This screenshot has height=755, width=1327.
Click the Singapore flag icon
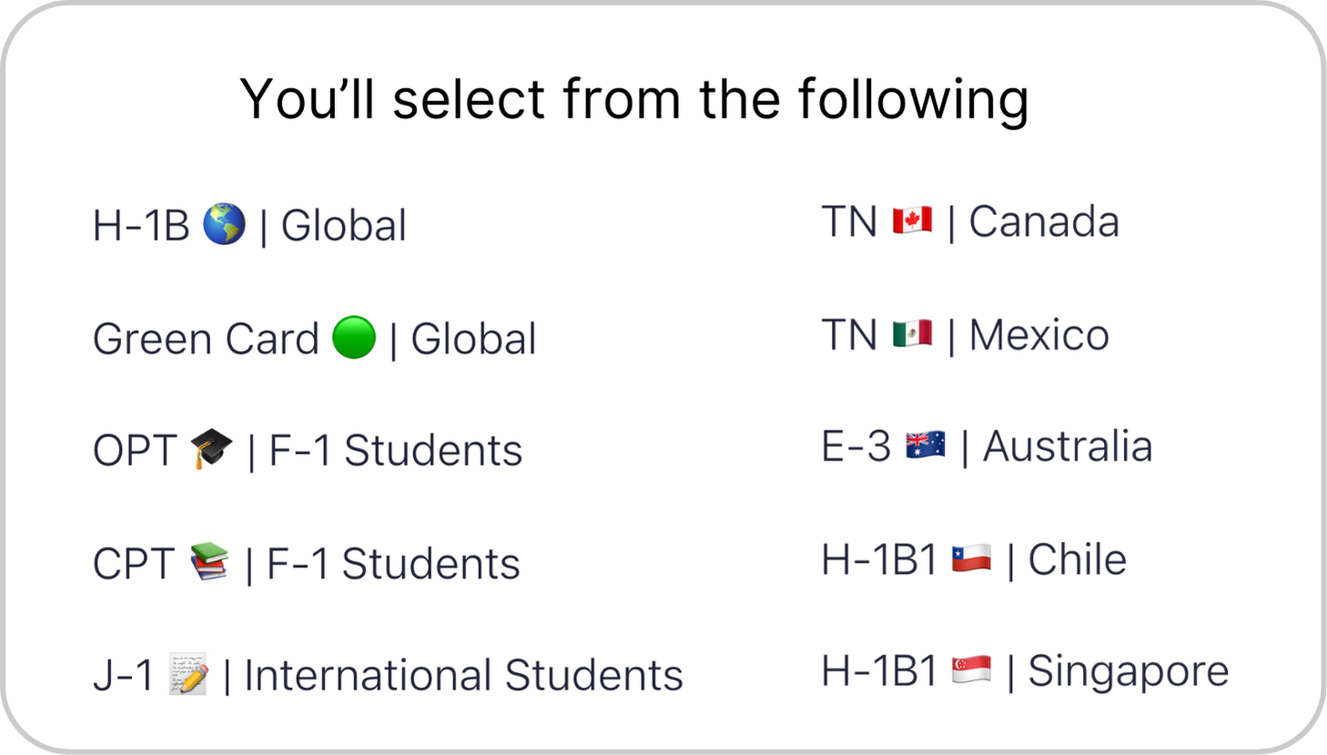(x=971, y=671)
